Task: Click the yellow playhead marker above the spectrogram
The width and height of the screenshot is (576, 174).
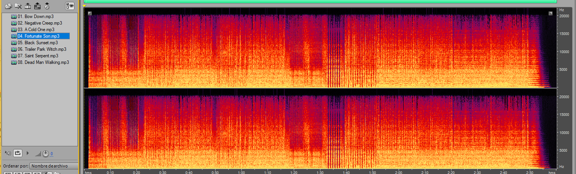Action: coord(84,6)
